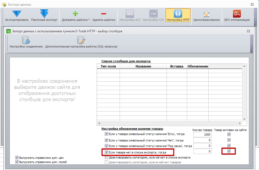The width and height of the screenshot is (259, 170).
Task: Expand inner toolbar overflow arrow
Action: (x=252, y=52)
